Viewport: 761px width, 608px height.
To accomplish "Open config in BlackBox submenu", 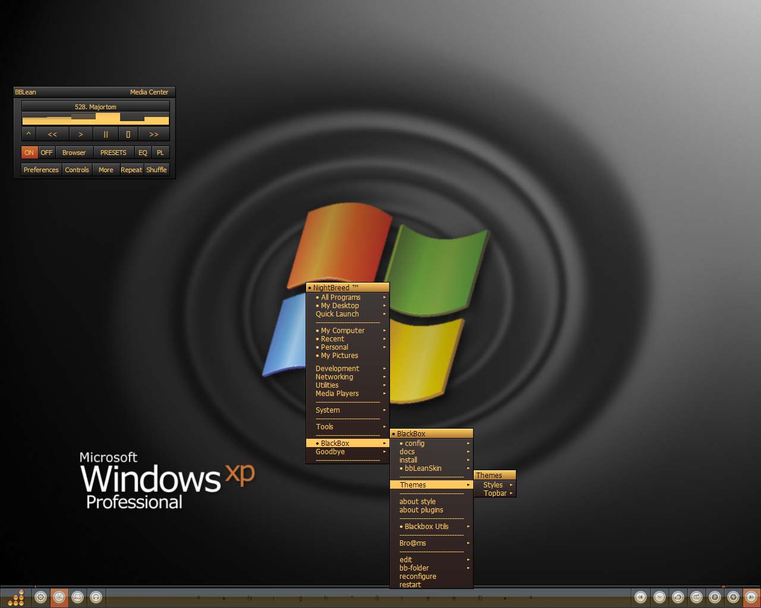I will point(432,444).
